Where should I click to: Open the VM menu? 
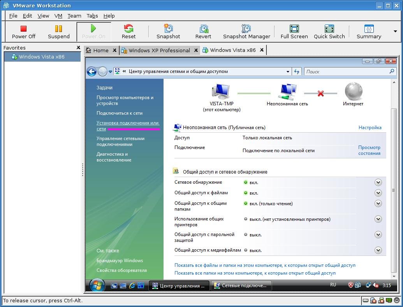pyautogui.click(x=58, y=16)
